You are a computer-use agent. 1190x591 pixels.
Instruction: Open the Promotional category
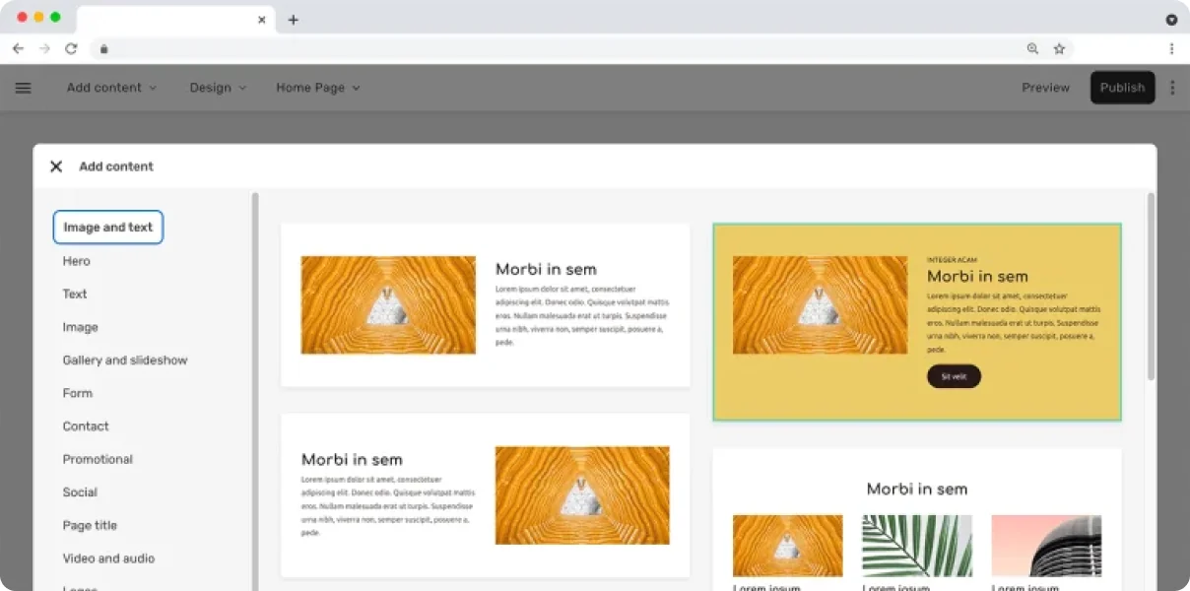(x=98, y=459)
